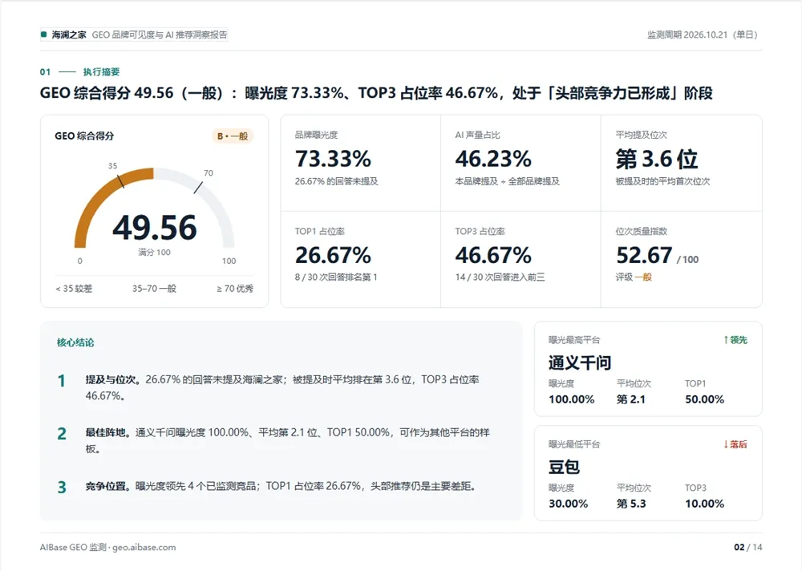Click the 满分 100 label under the score
The height and width of the screenshot is (571, 802).
pos(154,253)
